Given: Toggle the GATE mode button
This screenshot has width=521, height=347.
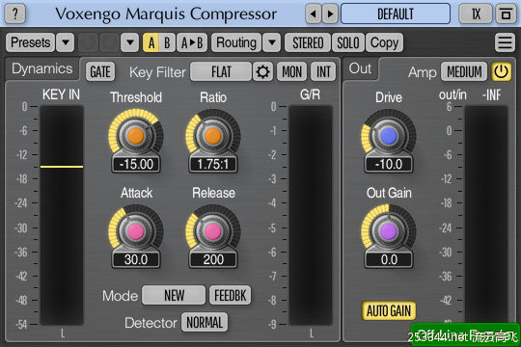Looking at the screenshot, I should coord(100,71).
